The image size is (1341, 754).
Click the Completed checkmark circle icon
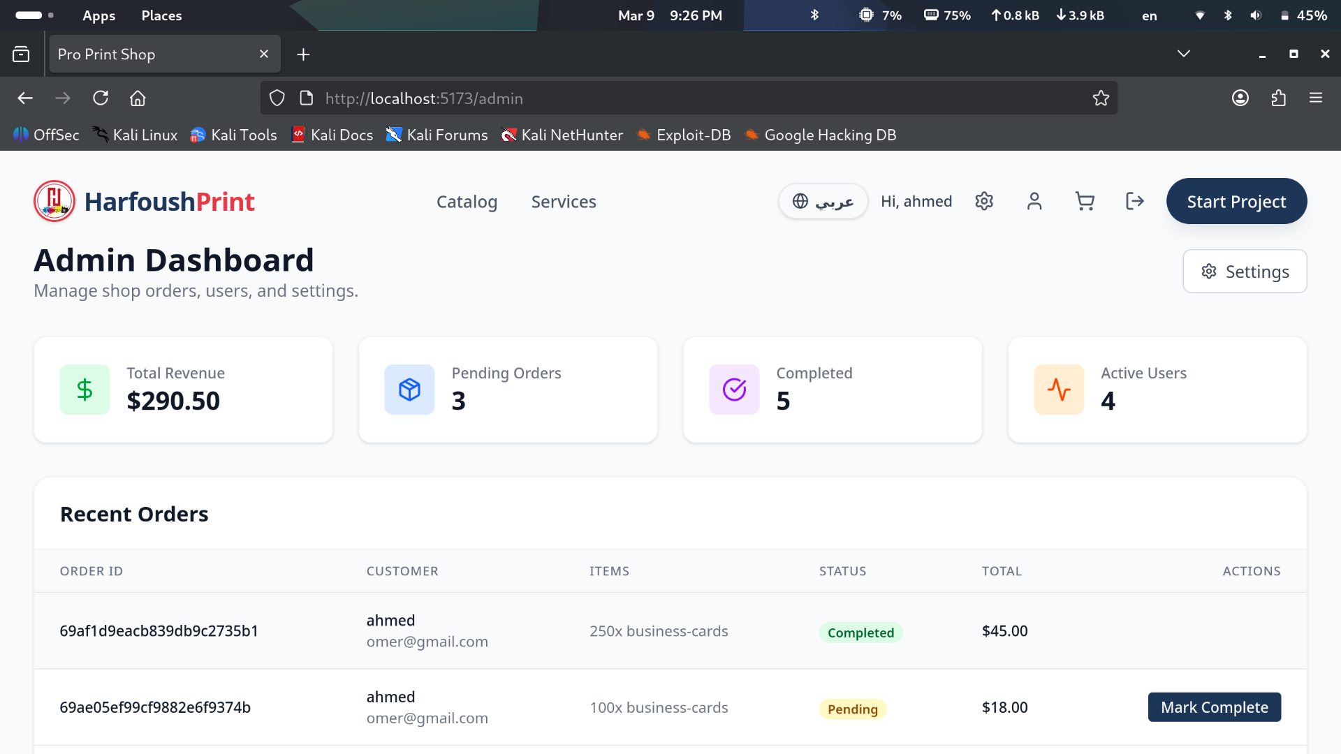[x=734, y=390]
